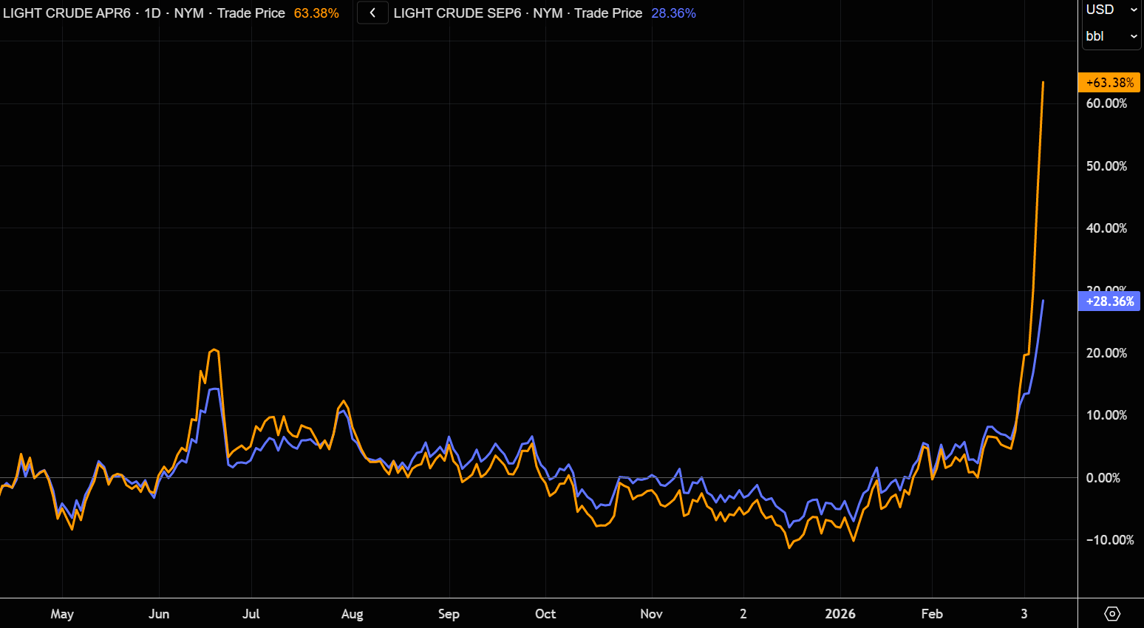
Task: Click the May label on the time axis
Action: 62,614
